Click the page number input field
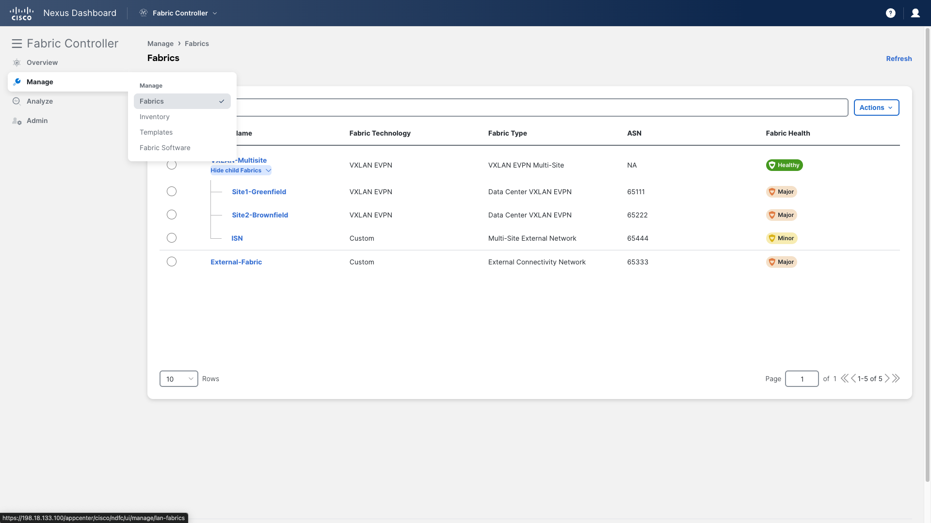Image resolution: width=931 pixels, height=523 pixels. 802,379
